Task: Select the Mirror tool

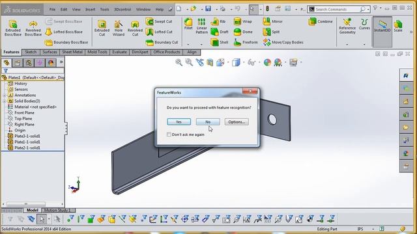Action: (x=272, y=21)
